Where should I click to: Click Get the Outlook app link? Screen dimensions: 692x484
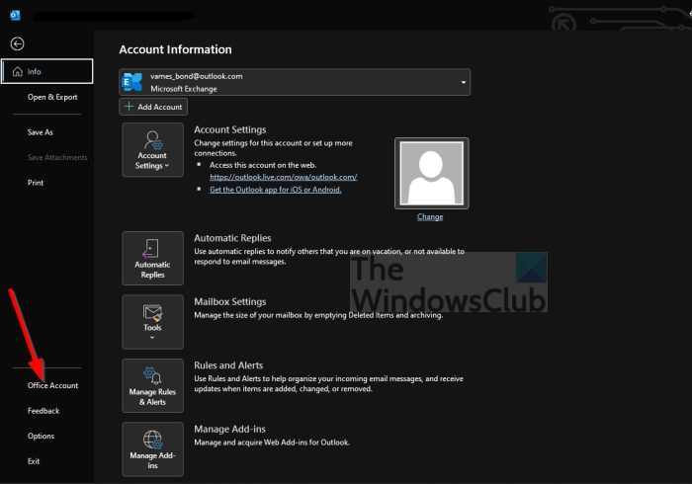click(275, 190)
